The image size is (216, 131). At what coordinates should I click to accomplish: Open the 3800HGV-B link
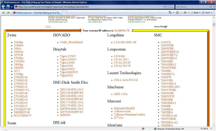click(x=22, y=112)
